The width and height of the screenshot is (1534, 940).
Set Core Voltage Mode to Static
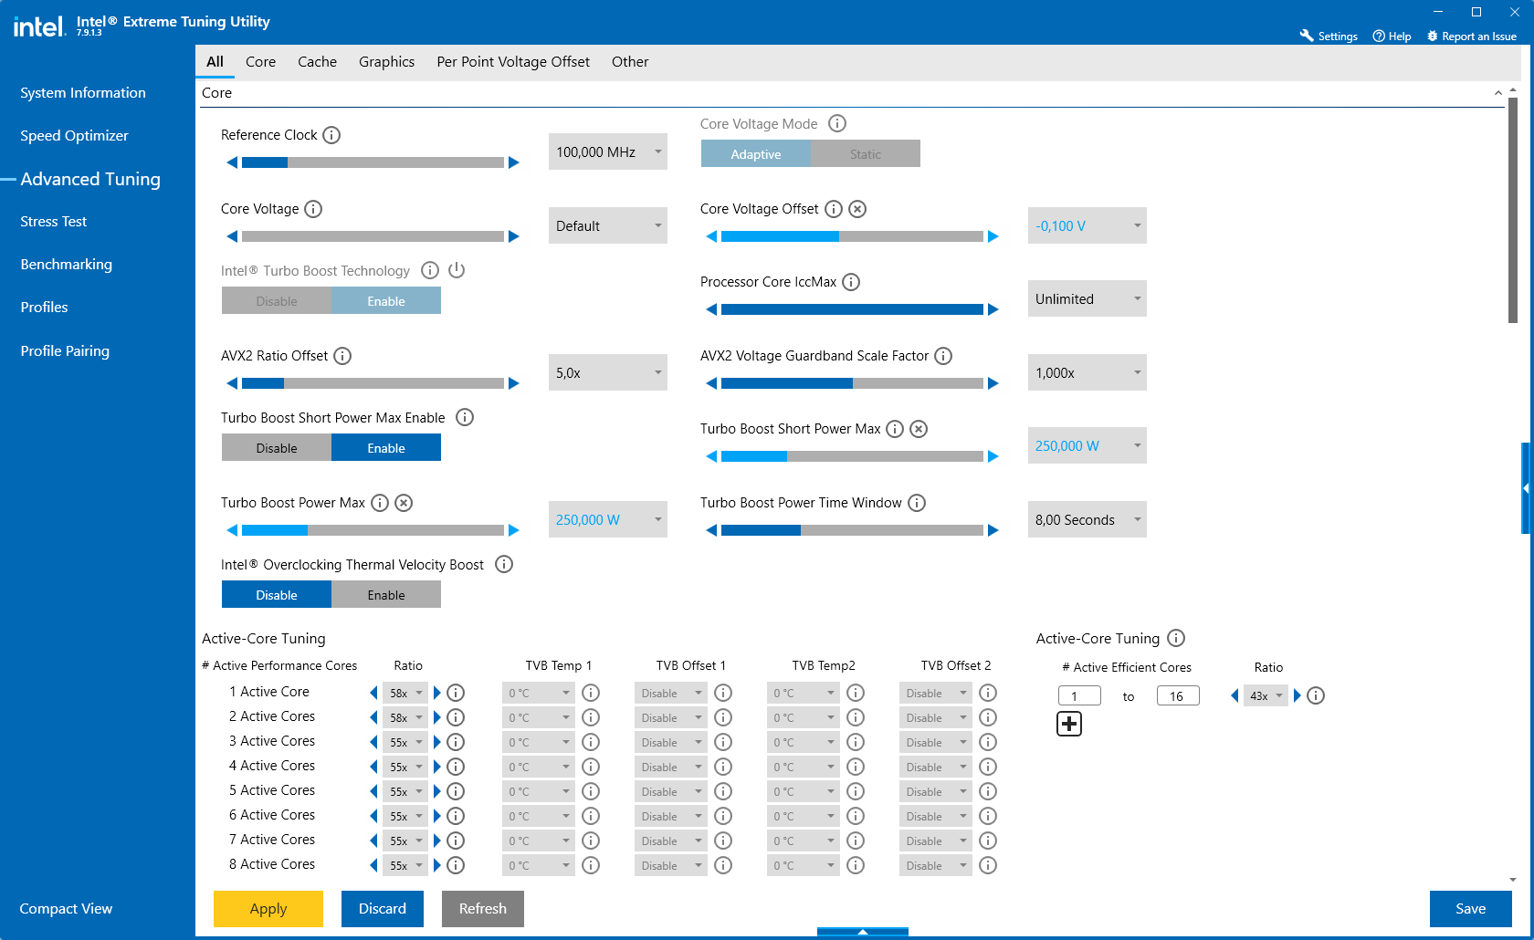click(866, 154)
